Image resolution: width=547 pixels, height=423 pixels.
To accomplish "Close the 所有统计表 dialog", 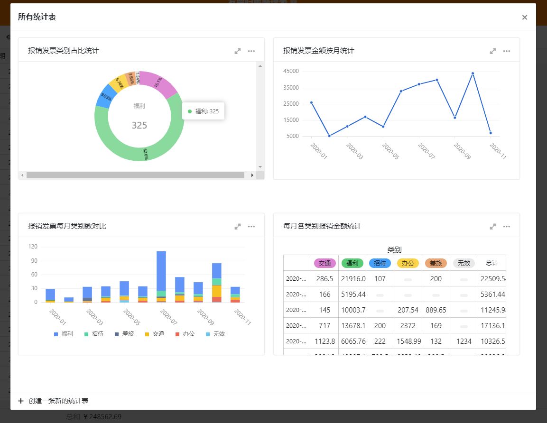I will point(525,18).
